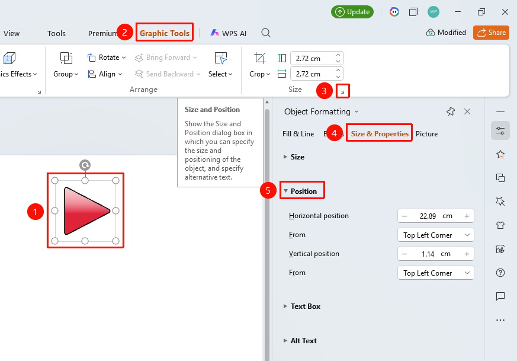Click the Group objects icon
This screenshot has height=361, width=517.
(x=66, y=58)
